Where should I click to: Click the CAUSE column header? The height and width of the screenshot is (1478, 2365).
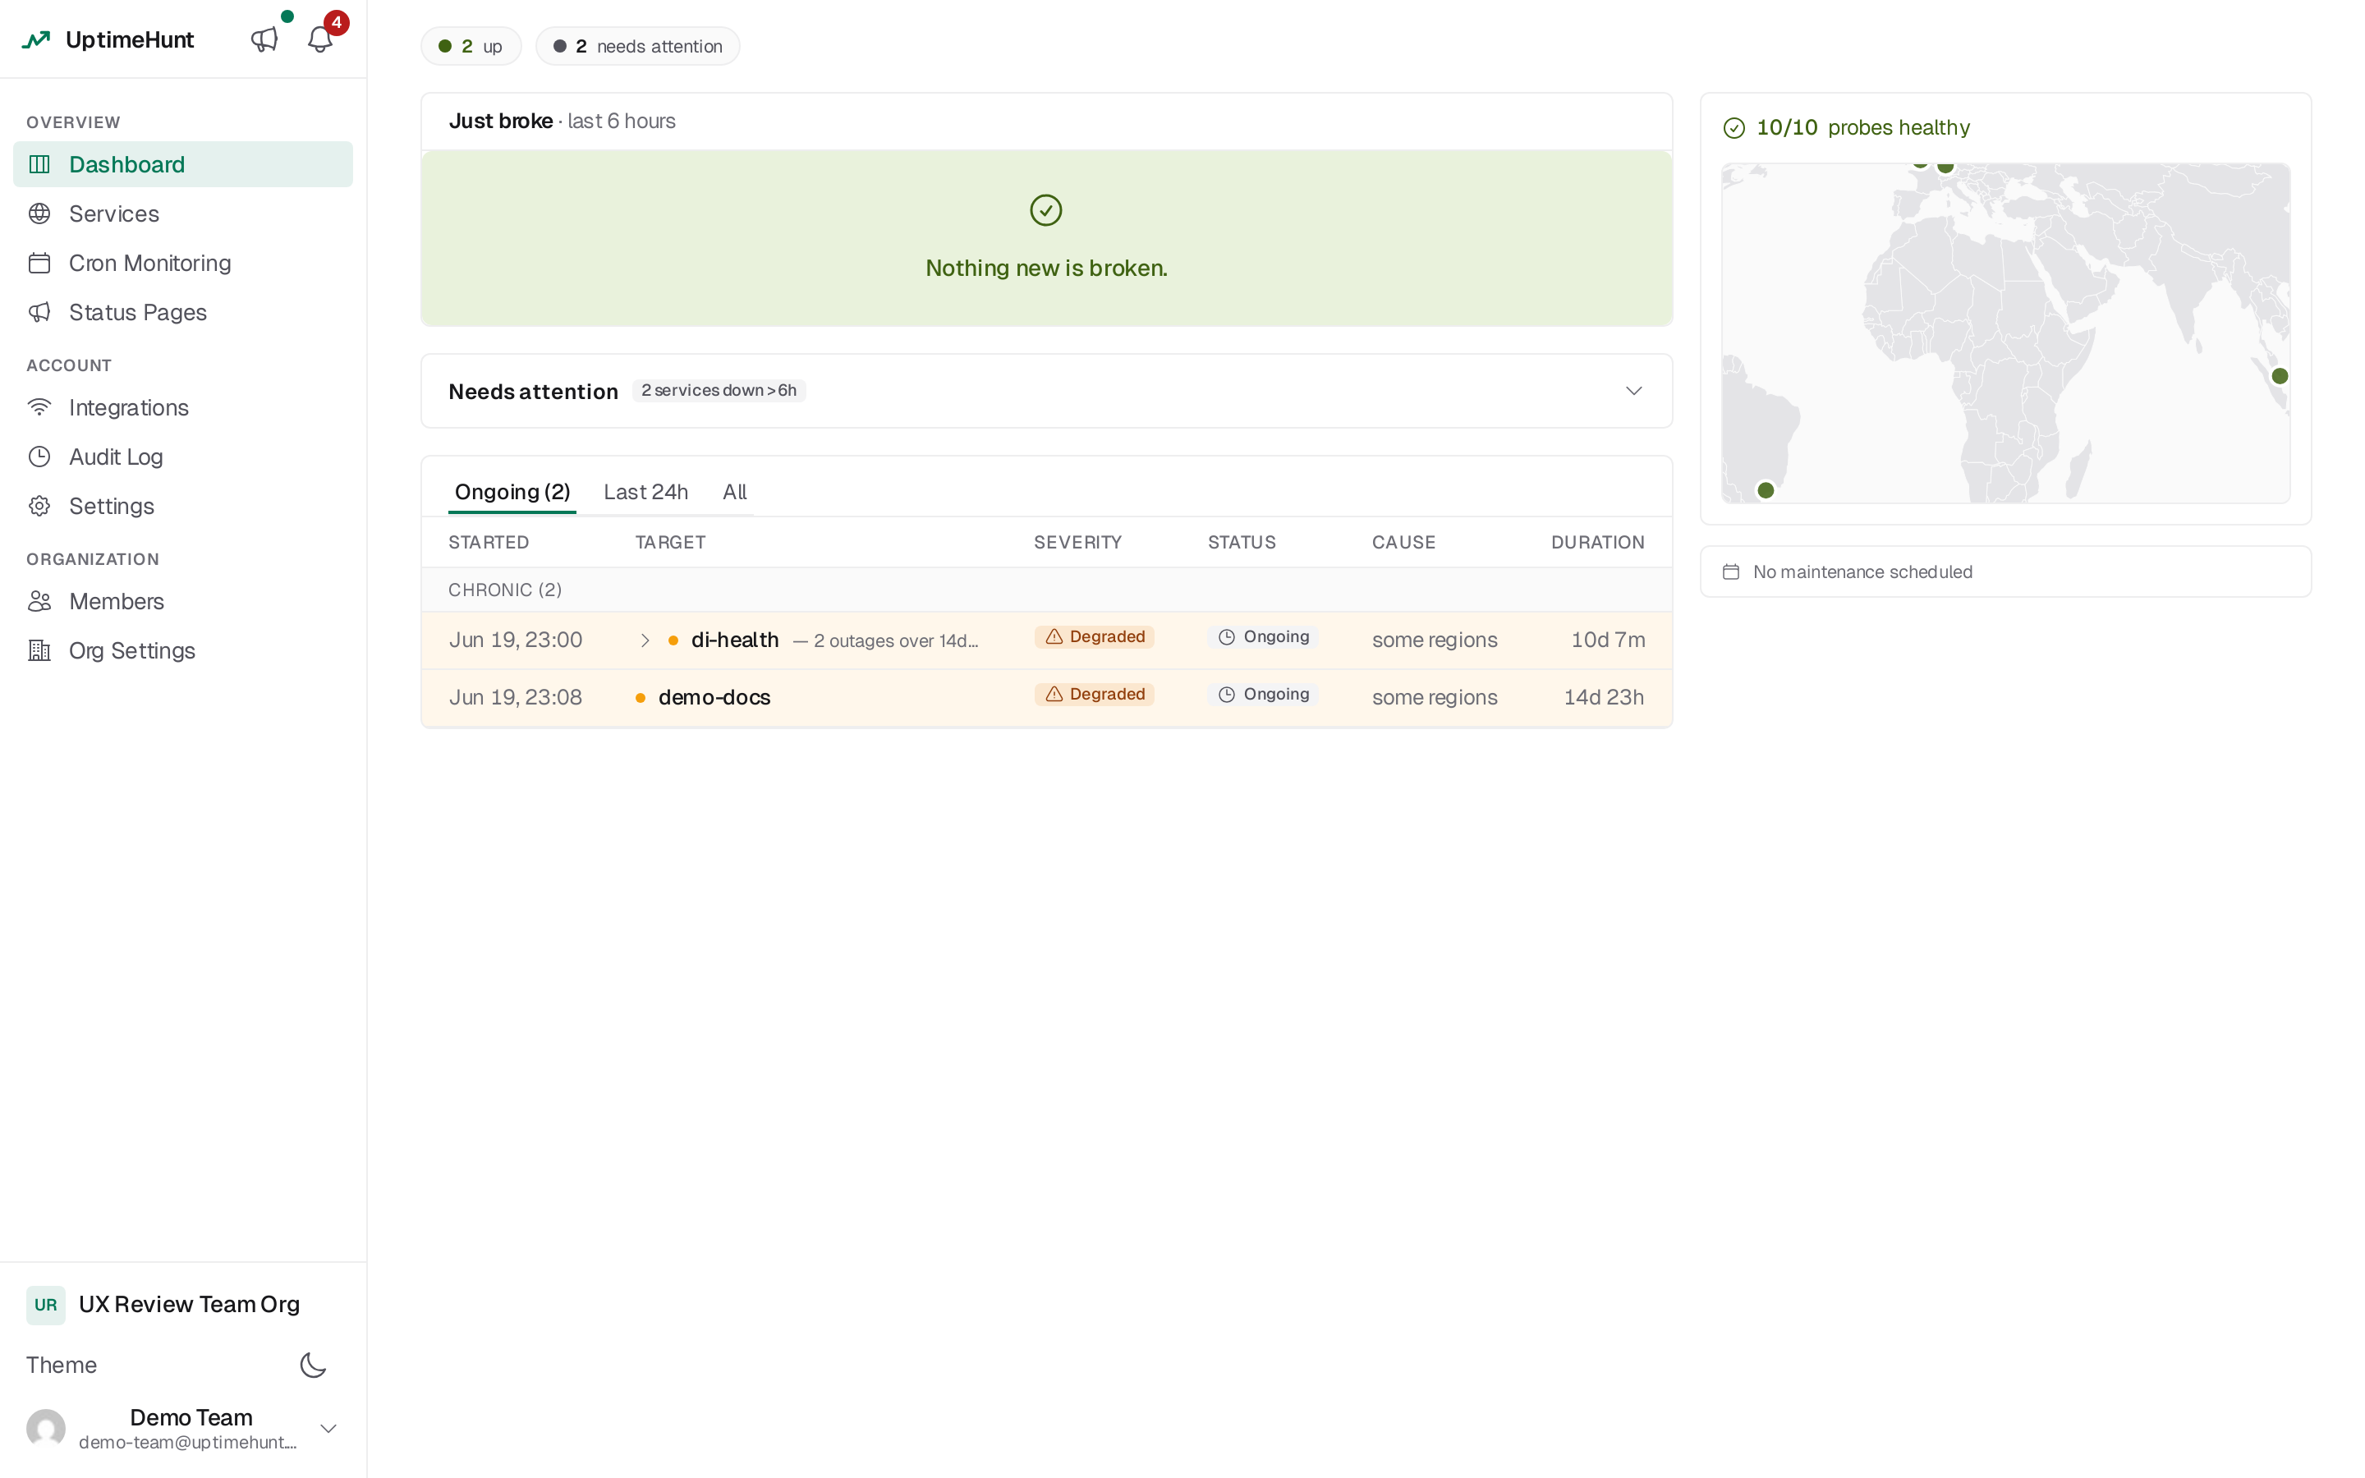pyautogui.click(x=1403, y=543)
